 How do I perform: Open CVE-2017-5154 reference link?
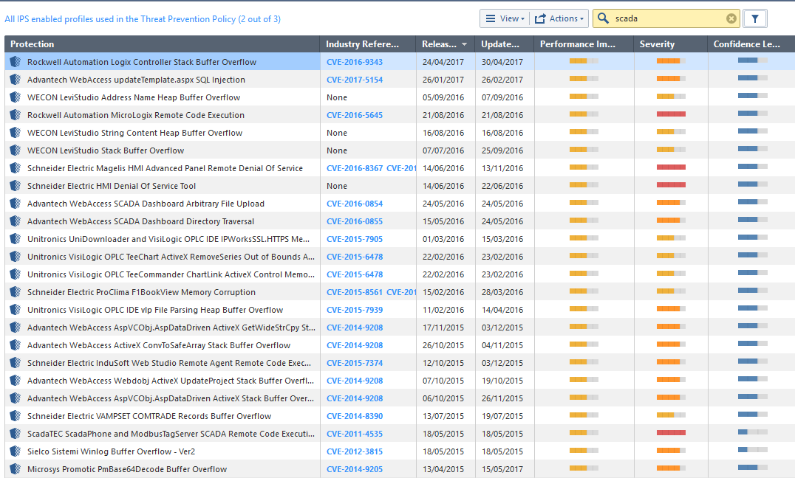coord(355,80)
